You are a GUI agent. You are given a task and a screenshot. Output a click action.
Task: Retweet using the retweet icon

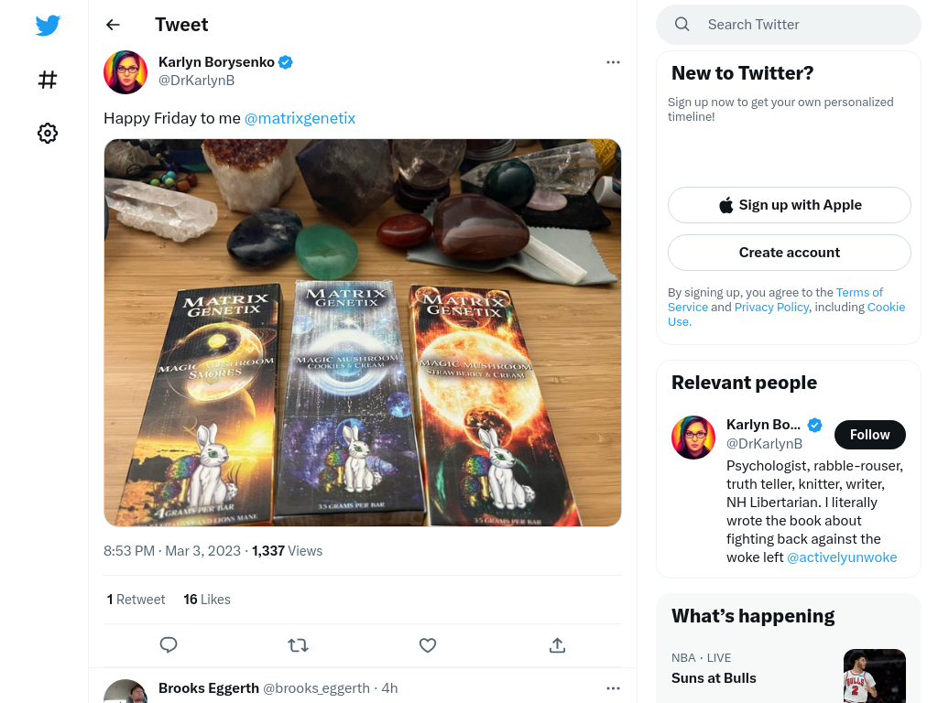[298, 645]
